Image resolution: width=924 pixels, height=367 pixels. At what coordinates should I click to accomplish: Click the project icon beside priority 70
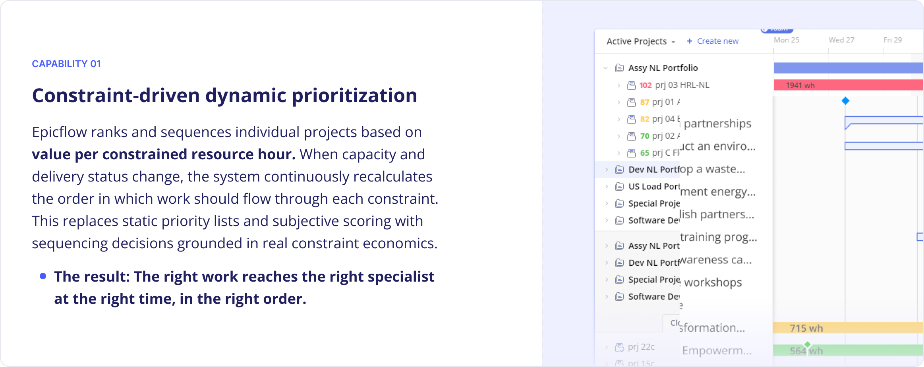pos(631,136)
